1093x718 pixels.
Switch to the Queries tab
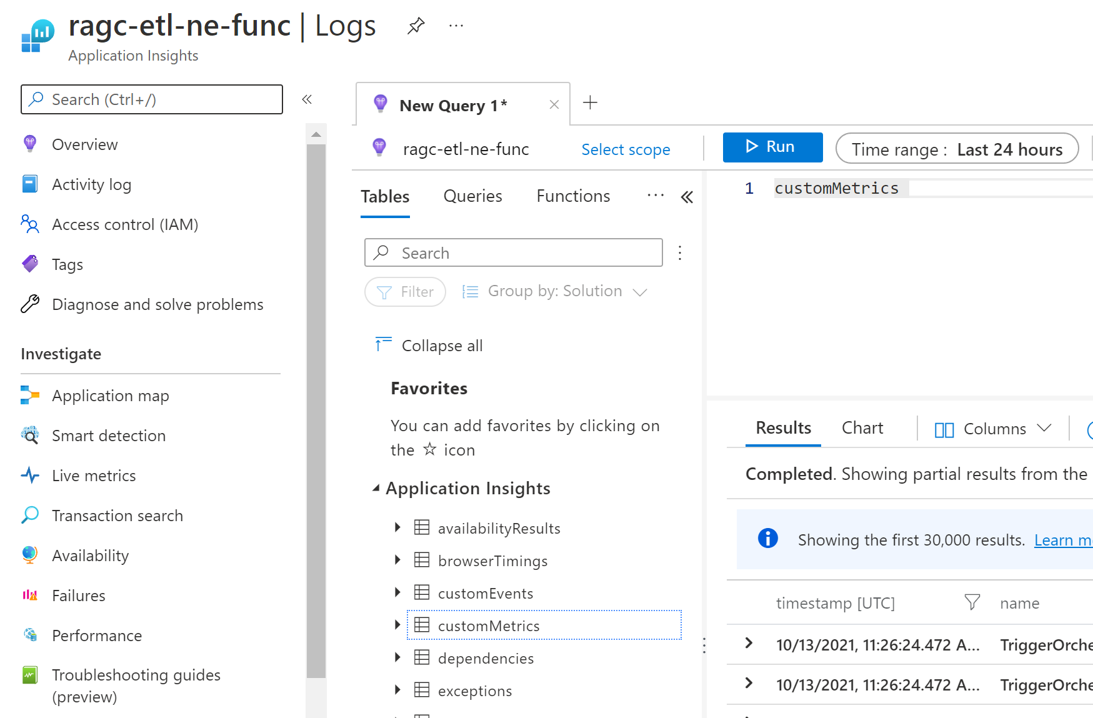(x=472, y=196)
